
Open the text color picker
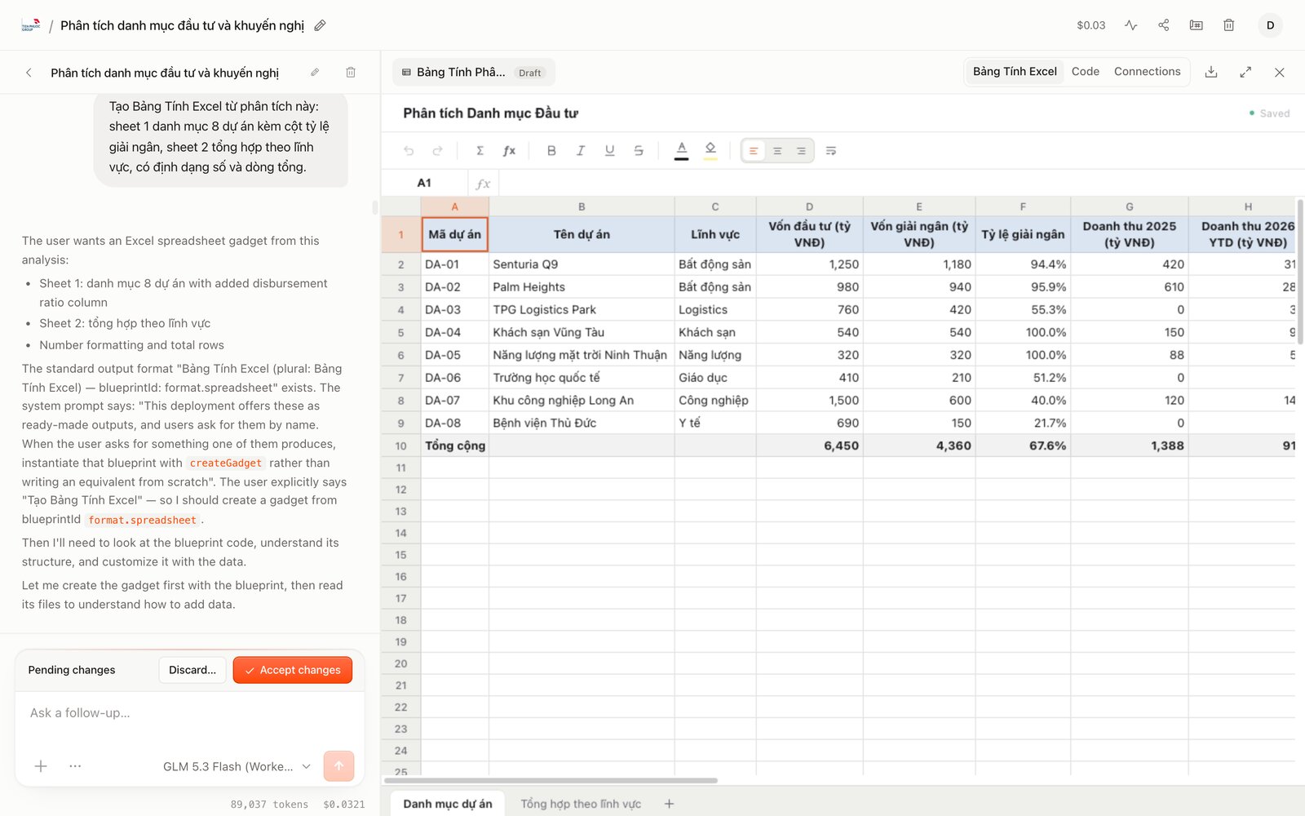point(682,150)
